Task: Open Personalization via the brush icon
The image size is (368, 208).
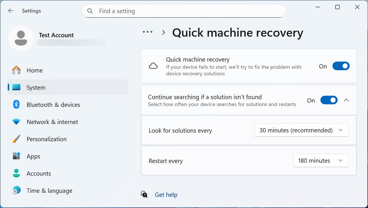Action: 16,139
